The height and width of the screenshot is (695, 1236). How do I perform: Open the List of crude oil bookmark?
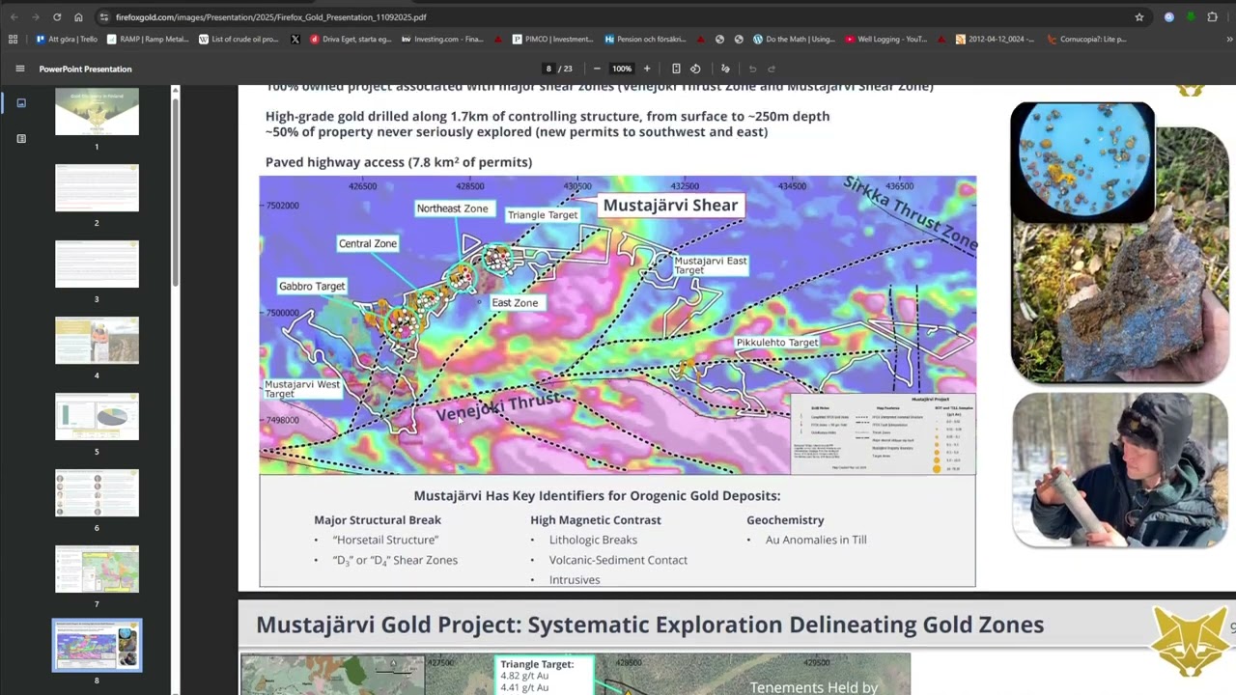point(239,40)
